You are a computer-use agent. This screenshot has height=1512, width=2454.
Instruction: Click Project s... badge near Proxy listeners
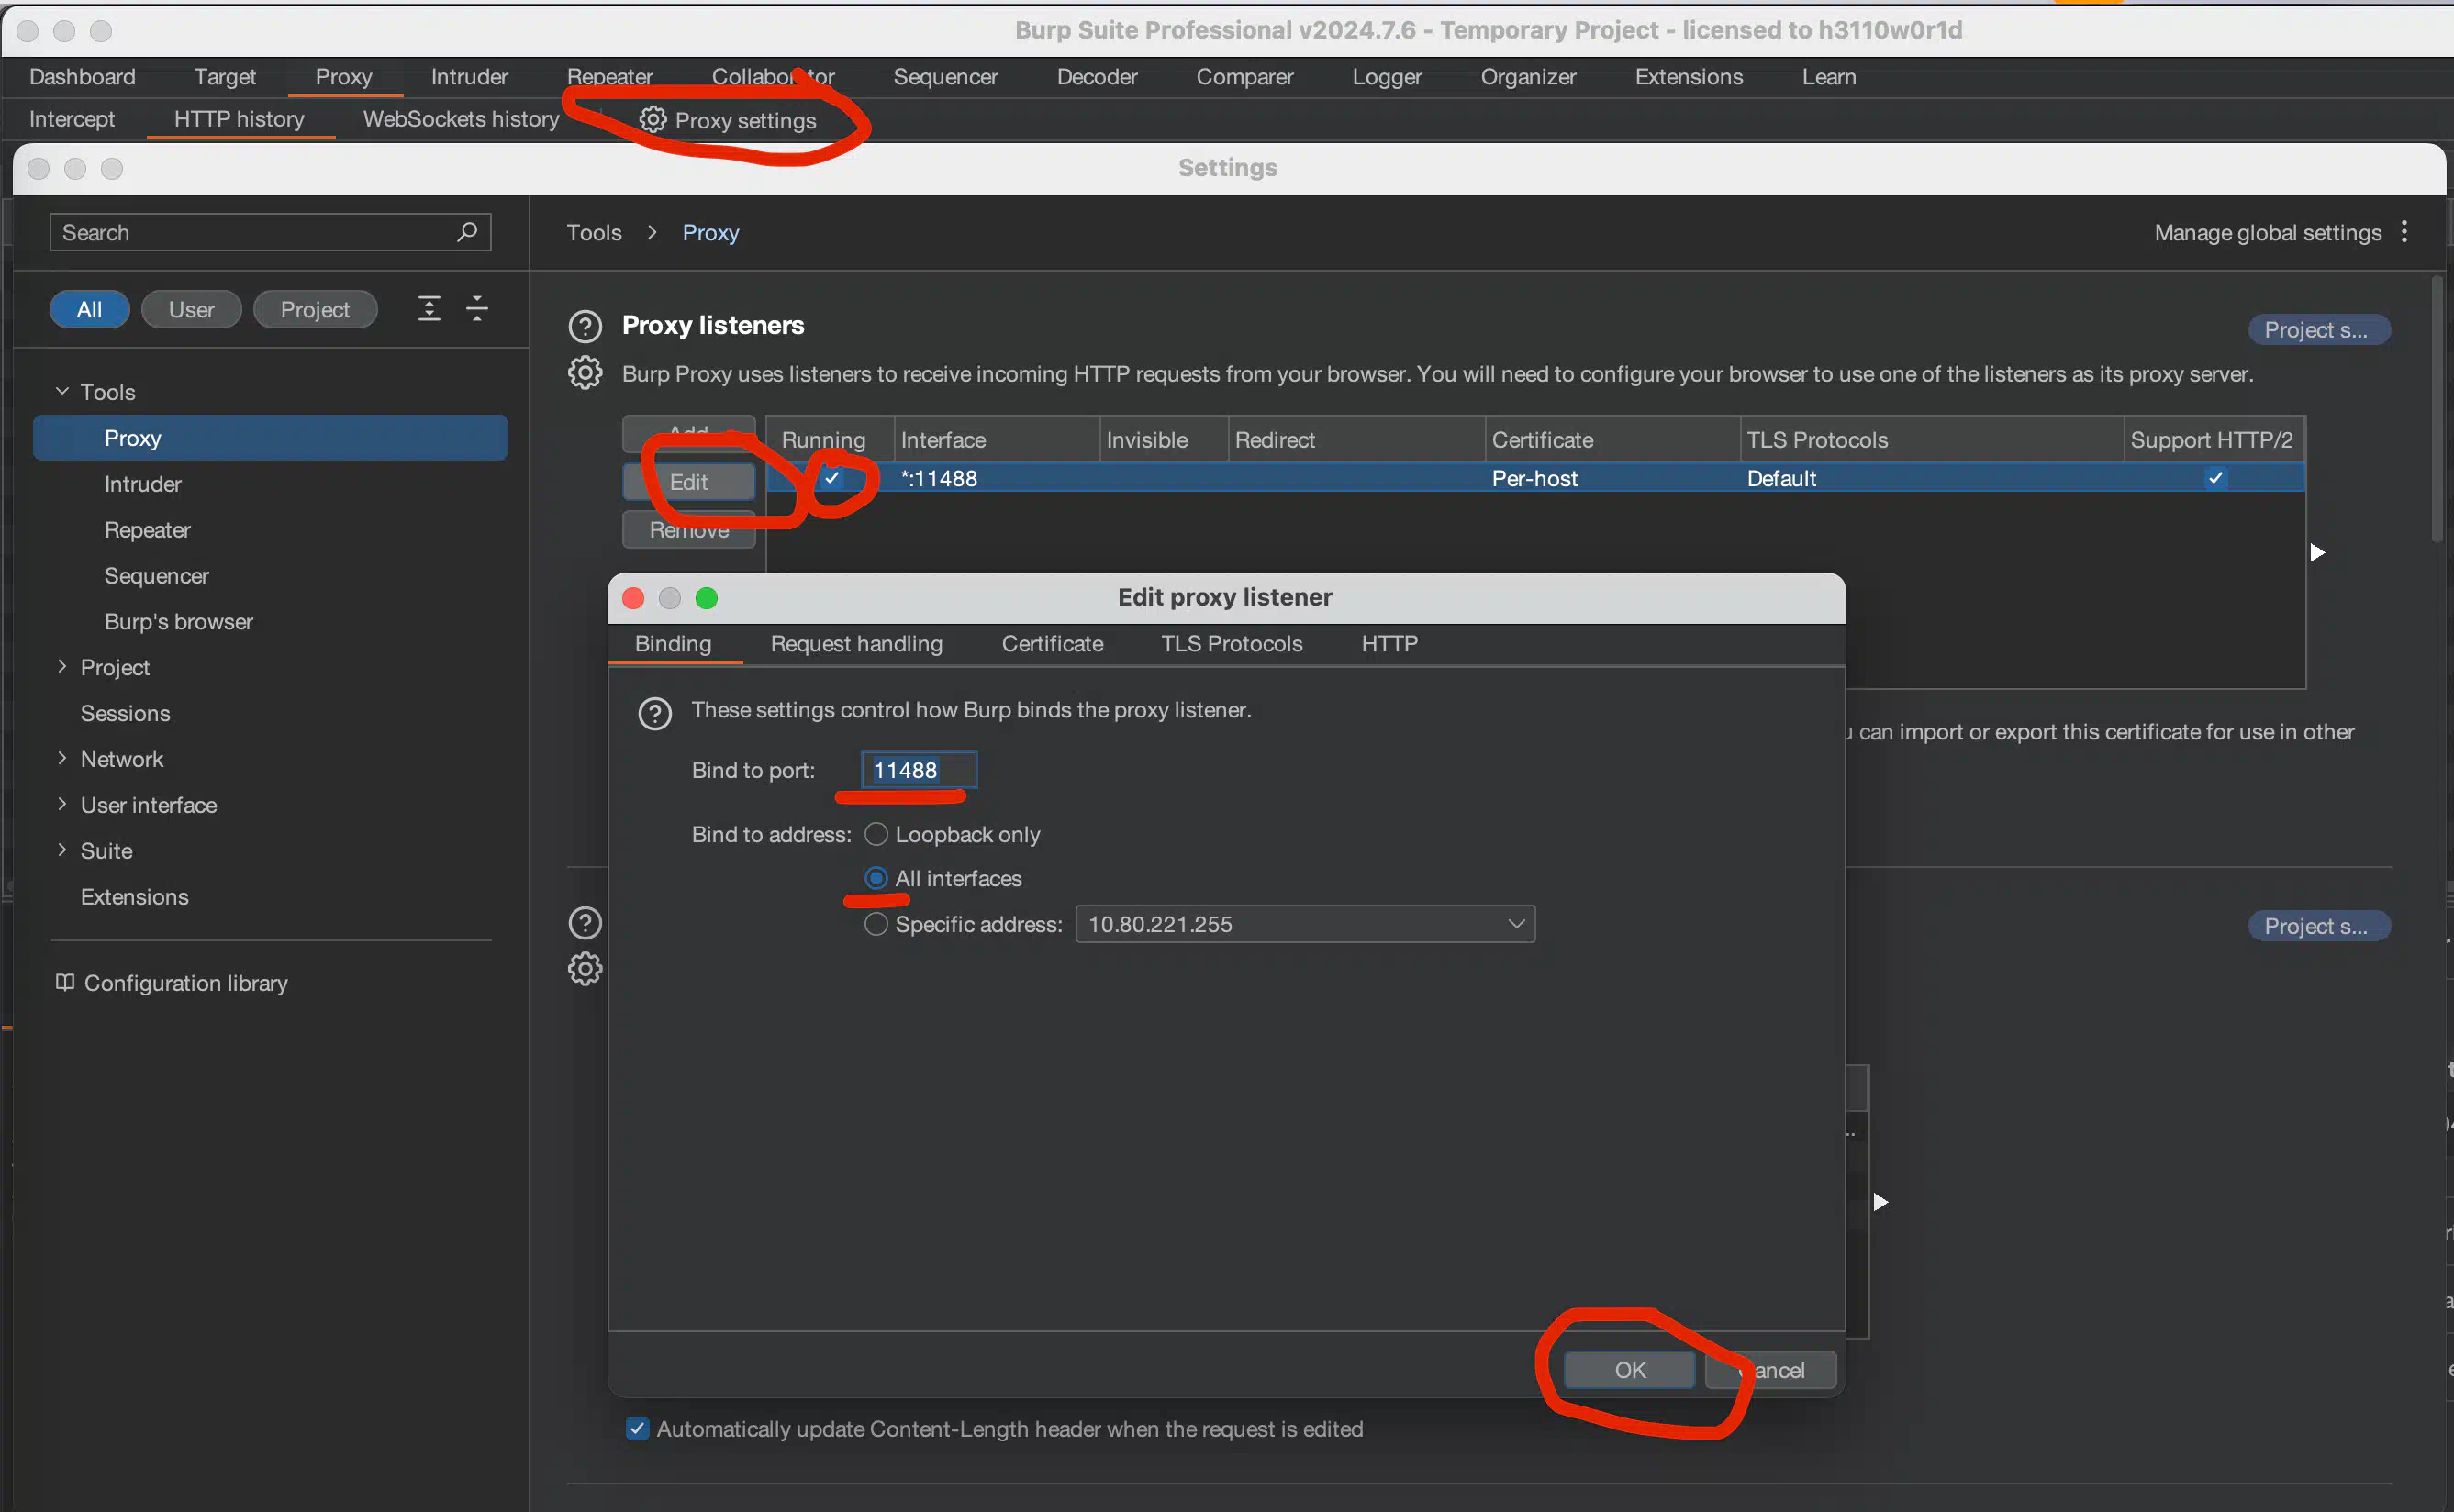2319,330
